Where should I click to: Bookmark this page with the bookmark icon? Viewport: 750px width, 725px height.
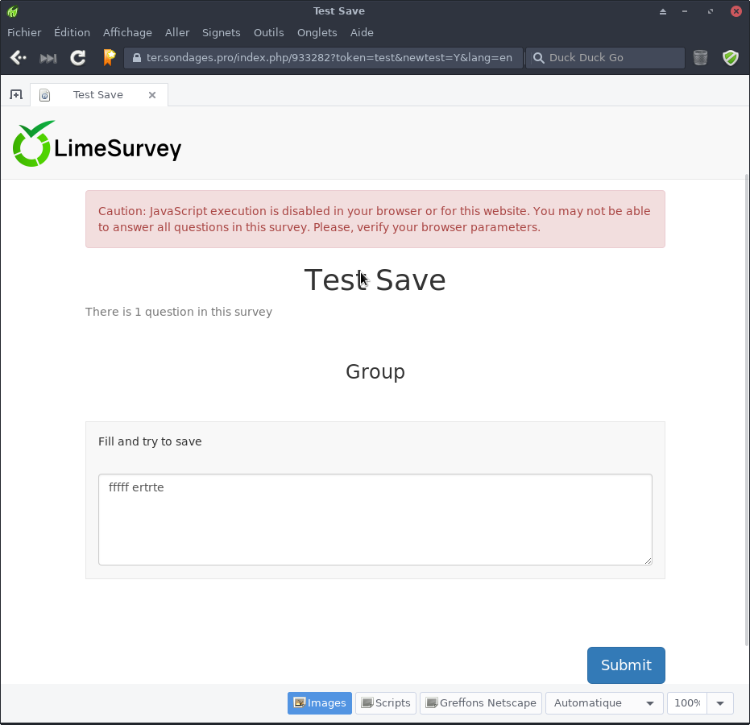pos(109,58)
